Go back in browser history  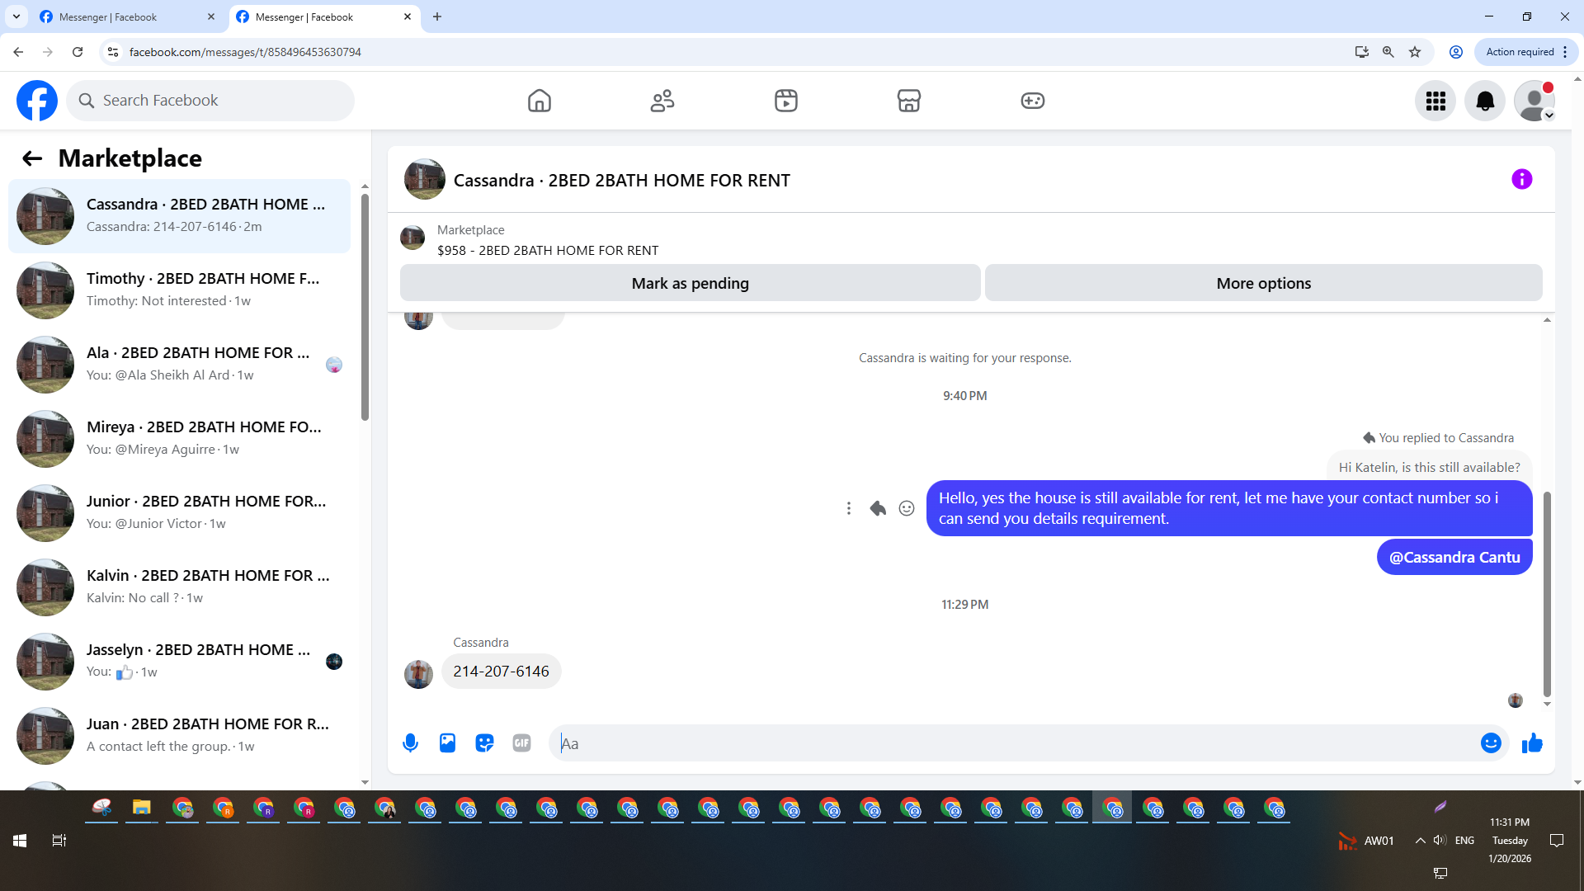tap(18, 52)
